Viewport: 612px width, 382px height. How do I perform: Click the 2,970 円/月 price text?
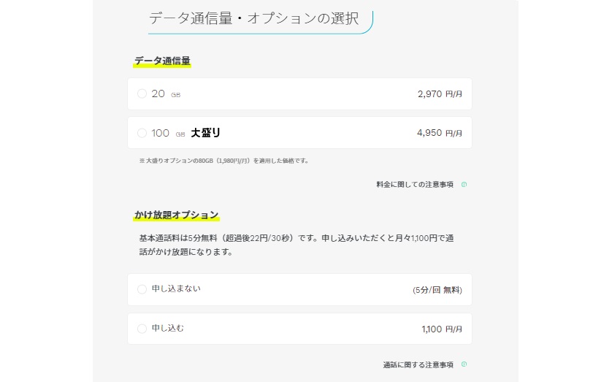[x=440, y=94]
